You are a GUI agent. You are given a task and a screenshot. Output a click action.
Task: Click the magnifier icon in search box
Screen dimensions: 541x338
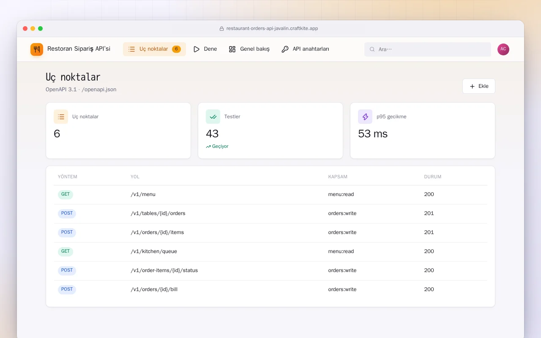click(372, 49)
